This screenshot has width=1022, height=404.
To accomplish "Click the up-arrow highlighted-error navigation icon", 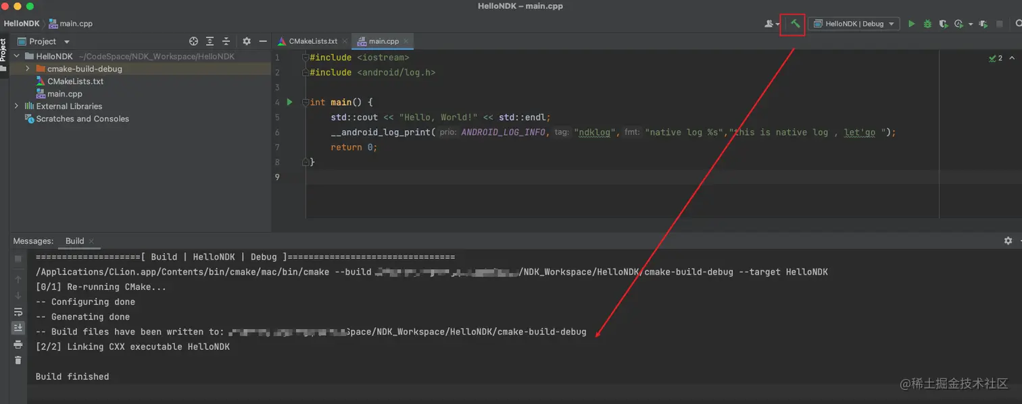I will click(1012, 58).
